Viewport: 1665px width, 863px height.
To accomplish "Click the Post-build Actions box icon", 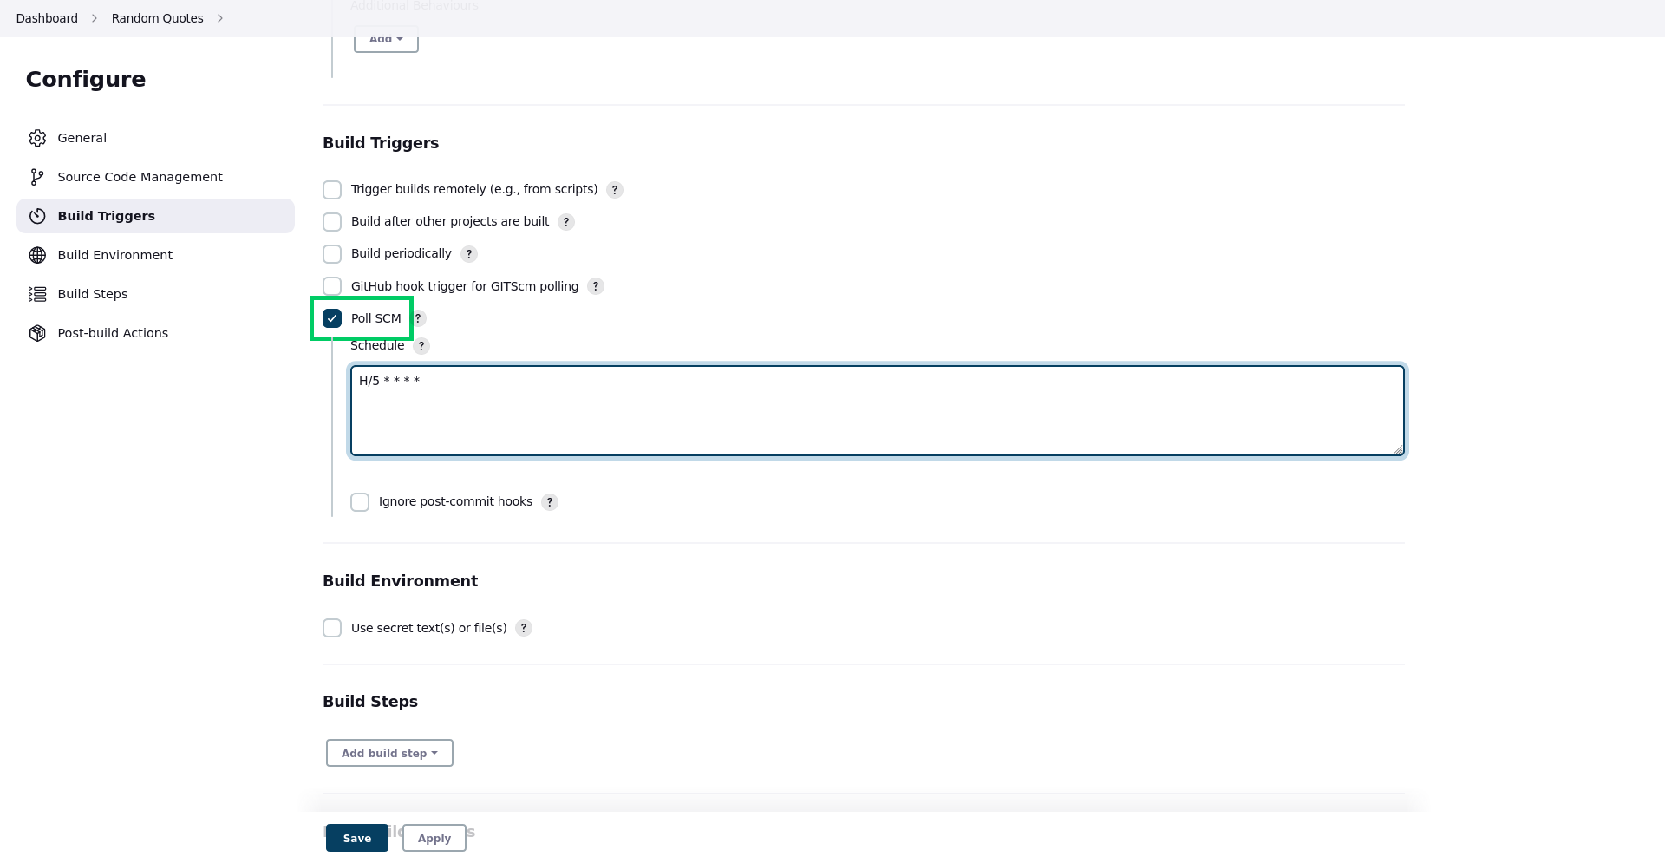I will (x=37, y=333).
